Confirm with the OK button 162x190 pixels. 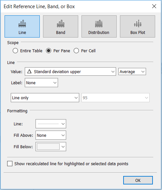(x=138, y=180)
